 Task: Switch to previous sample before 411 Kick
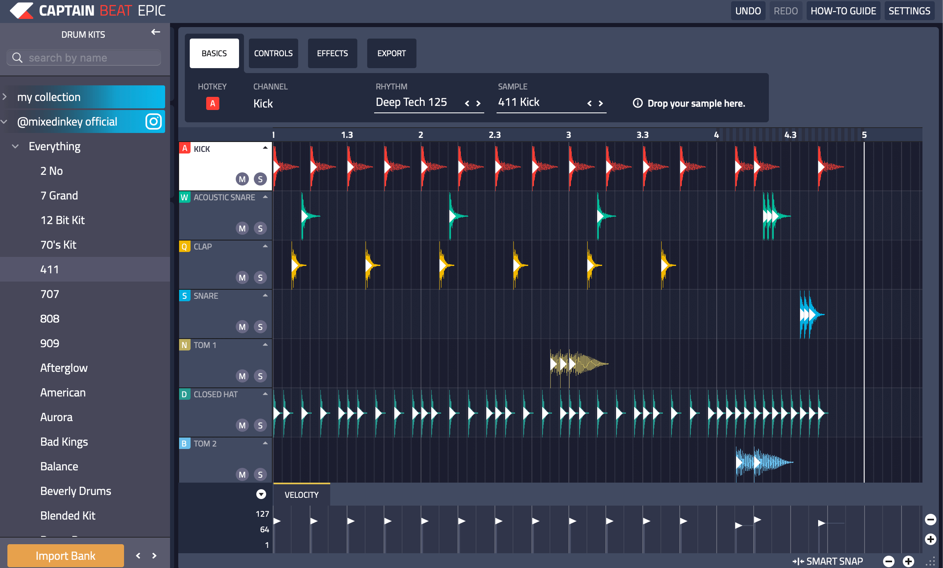pyautogui.click(x=589, y=103)
